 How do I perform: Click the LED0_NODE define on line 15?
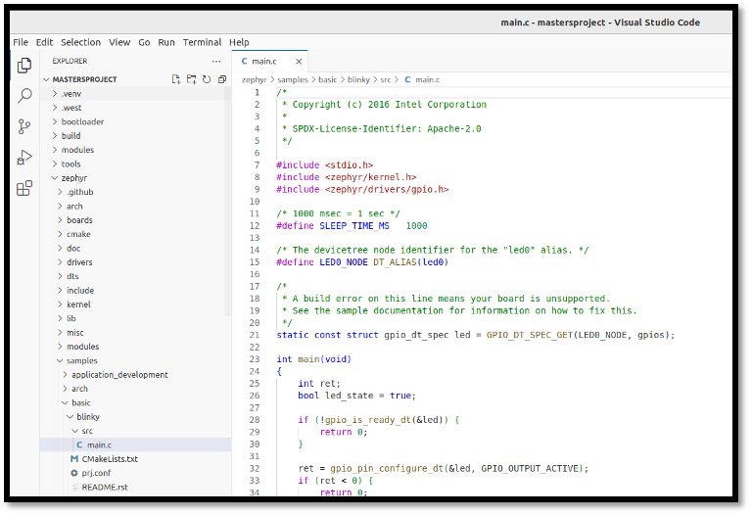click(x=344, y=262)
